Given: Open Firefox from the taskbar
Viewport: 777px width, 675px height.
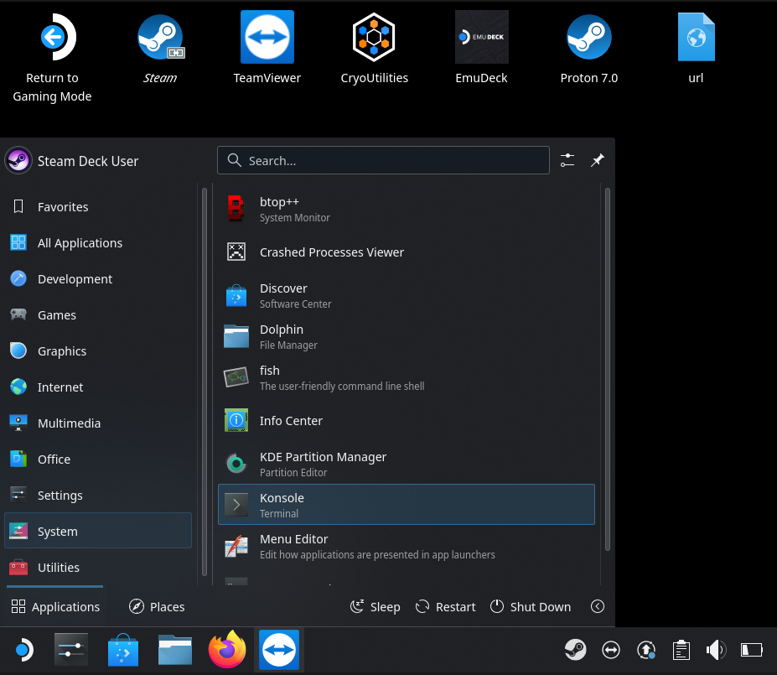Looking at the screenshot, I should tap(227, 650).
